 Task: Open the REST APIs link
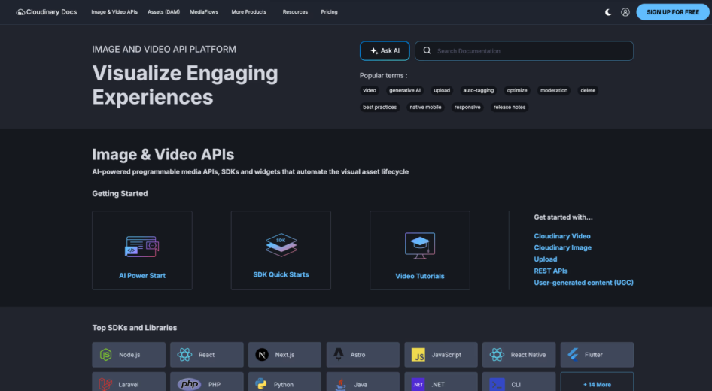tap(551, 271)
